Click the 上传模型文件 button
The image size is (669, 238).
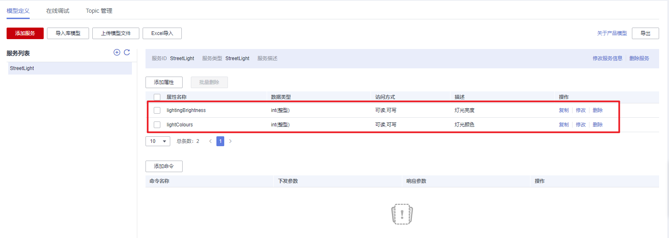pos(116,33)
